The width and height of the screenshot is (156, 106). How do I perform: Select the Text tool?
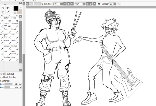8,8
